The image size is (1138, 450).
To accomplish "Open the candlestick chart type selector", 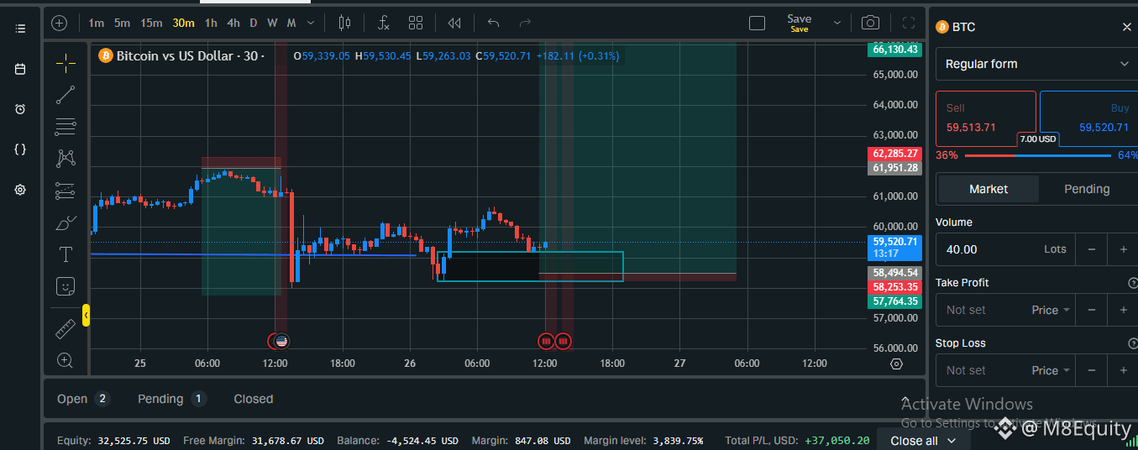I will coord(345,23).
